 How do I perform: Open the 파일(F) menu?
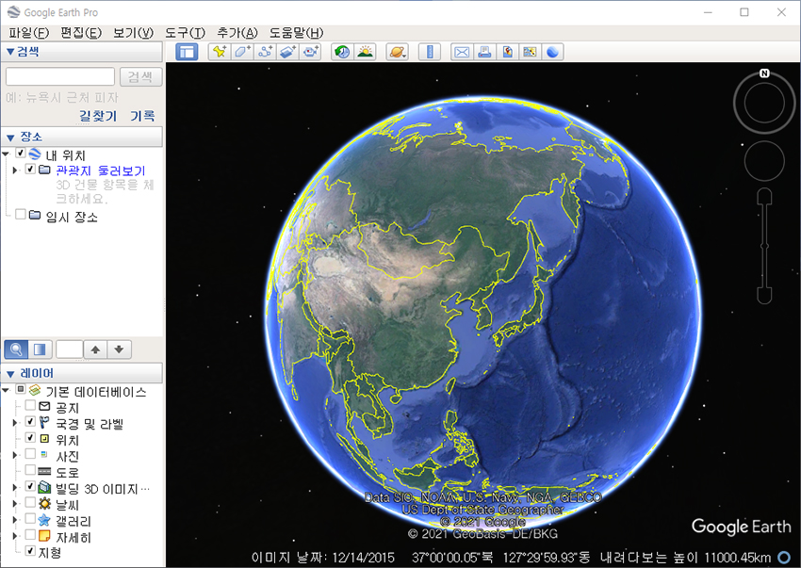point(28,33)
